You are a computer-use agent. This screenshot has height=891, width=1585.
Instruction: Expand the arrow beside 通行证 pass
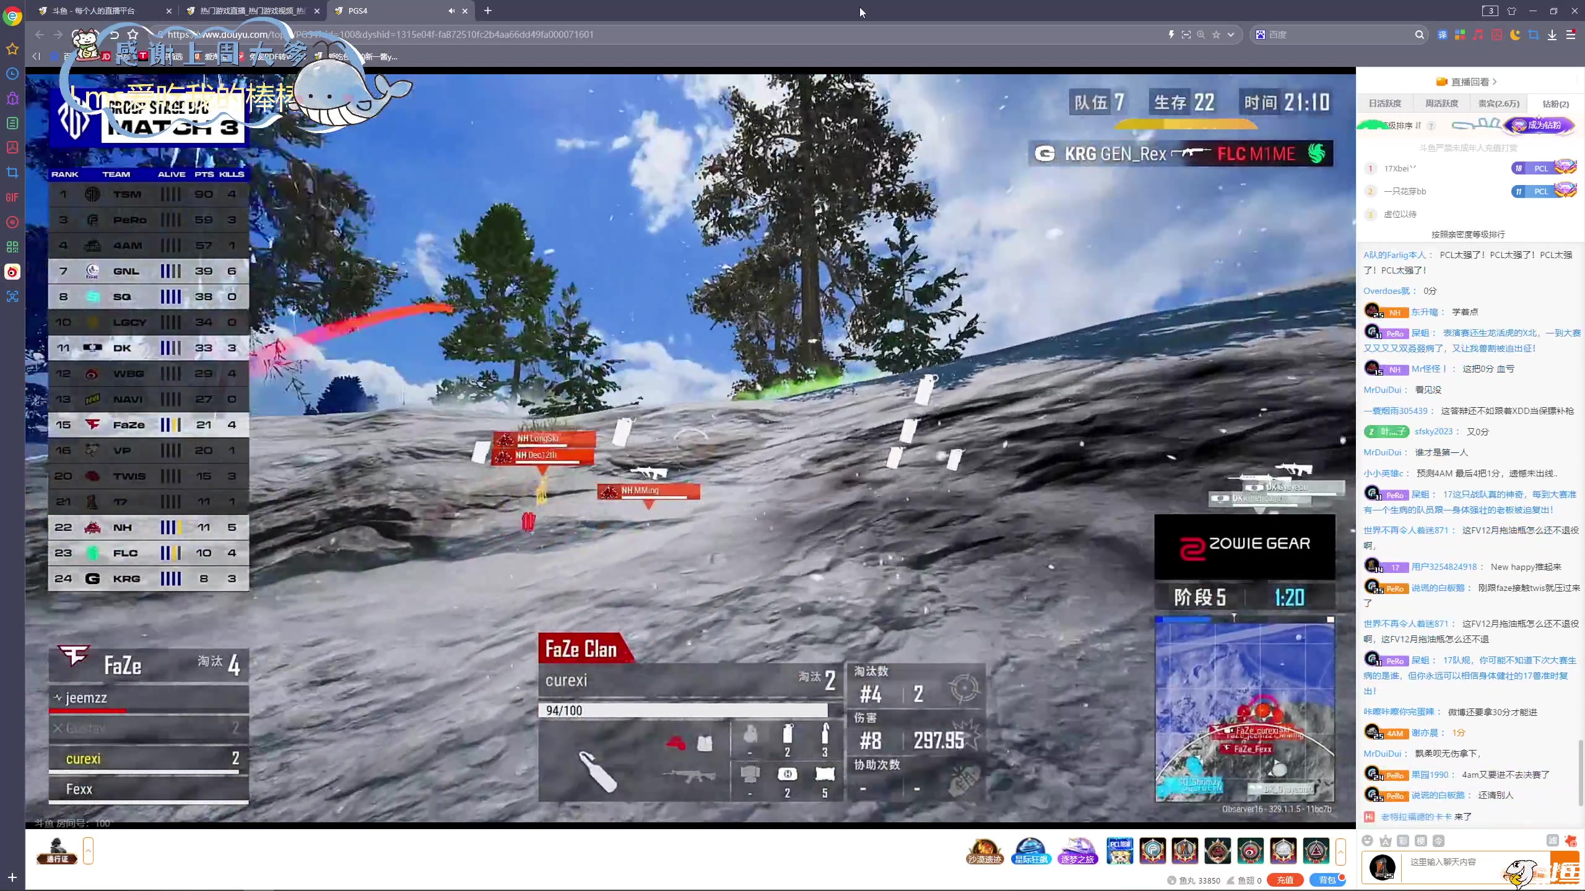pyautogui.click(x=88, y=851)
